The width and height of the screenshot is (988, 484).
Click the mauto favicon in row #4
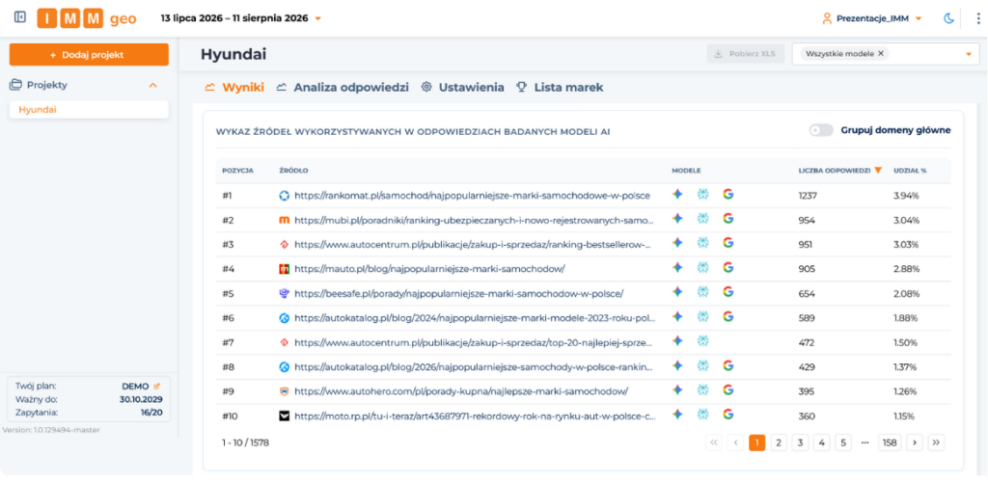pyautogui.click(x=285, y=269)
